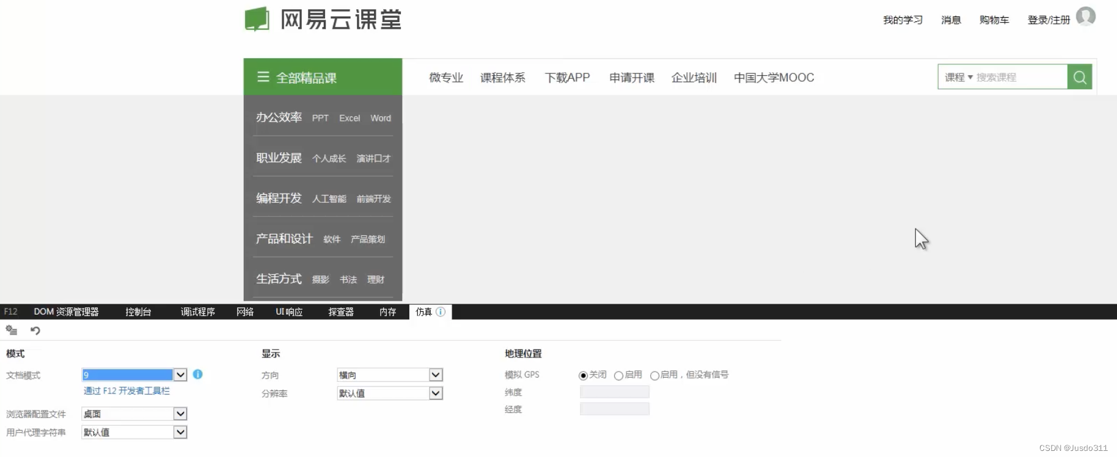
Task: Switch to the 内存 tab
Action: tap(387, 312)
